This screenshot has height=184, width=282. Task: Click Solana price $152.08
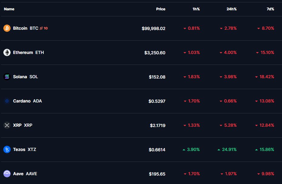pos(157,77)
